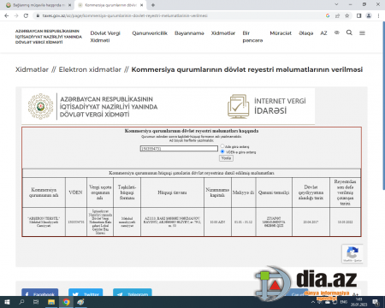
Task: Click the reCAPTCHA badge
Action: 352,253
